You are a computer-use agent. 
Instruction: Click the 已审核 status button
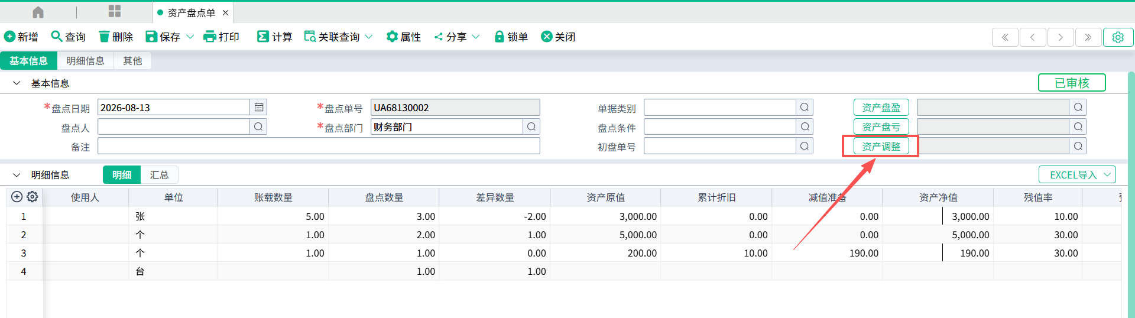1072,83
